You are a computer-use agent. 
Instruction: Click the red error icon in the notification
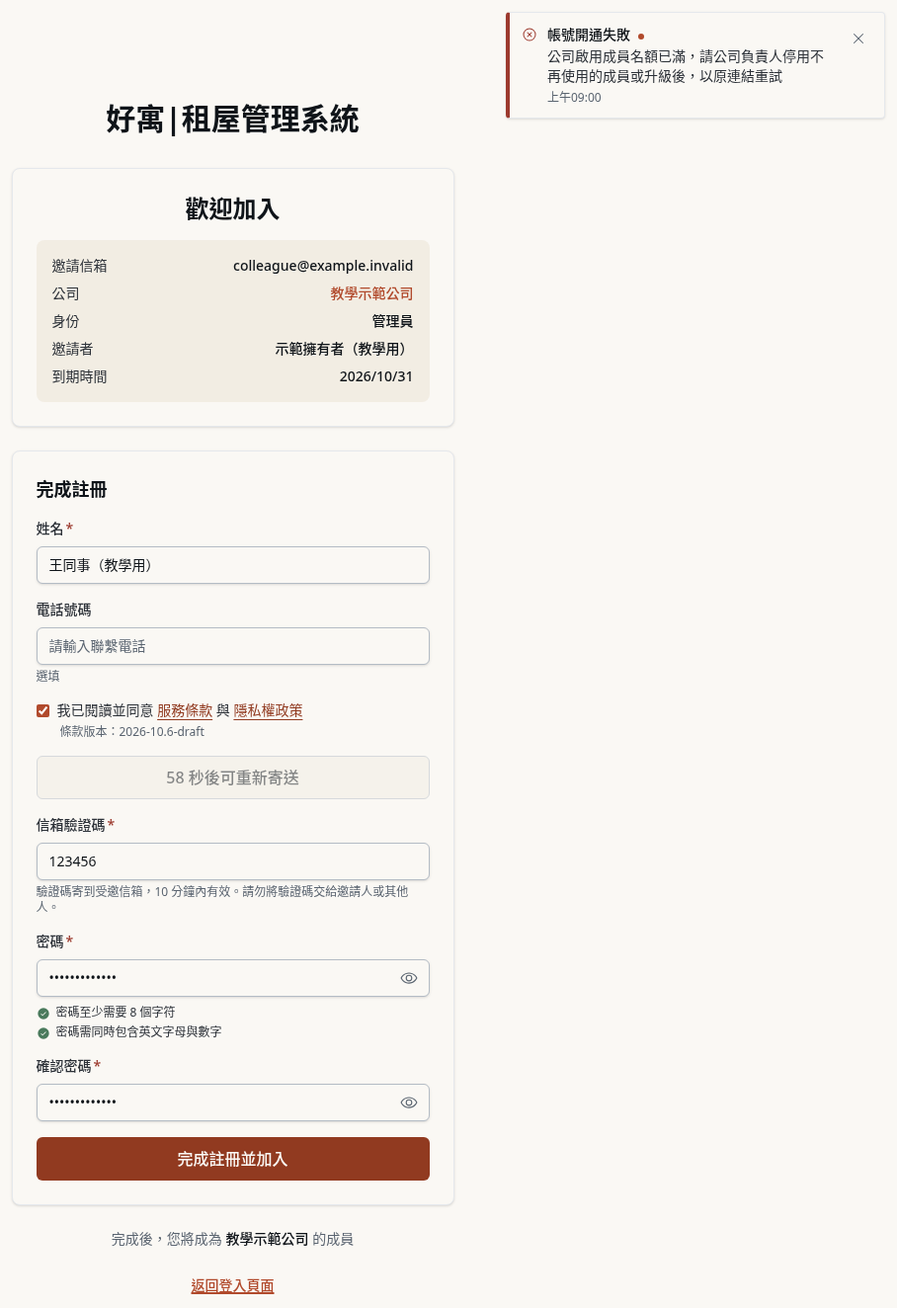tap(530, 35)
